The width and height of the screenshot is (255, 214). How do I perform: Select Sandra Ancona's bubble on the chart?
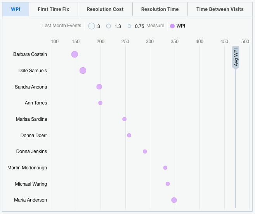coord(99,87)
